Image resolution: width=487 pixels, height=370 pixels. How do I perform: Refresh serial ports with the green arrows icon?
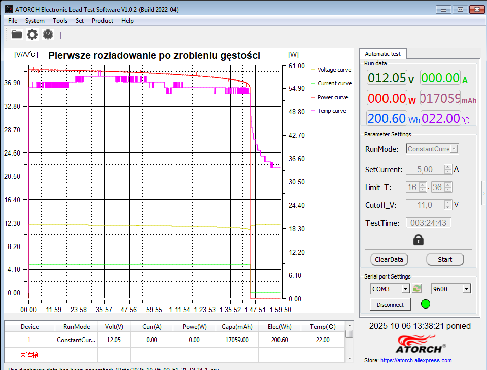pyautogui.click(x=417, y=289)
